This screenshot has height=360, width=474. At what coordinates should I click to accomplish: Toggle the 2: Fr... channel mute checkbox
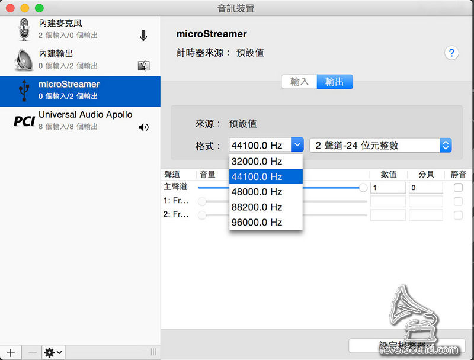pos(458,215)
